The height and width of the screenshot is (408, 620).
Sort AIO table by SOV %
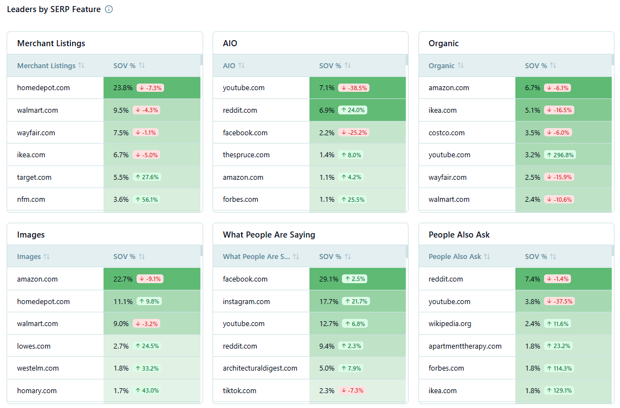(x=347, y=65)
